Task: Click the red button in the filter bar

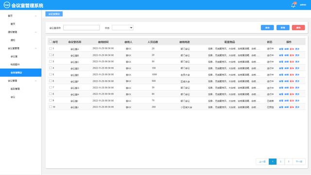Action: [298, 28]
